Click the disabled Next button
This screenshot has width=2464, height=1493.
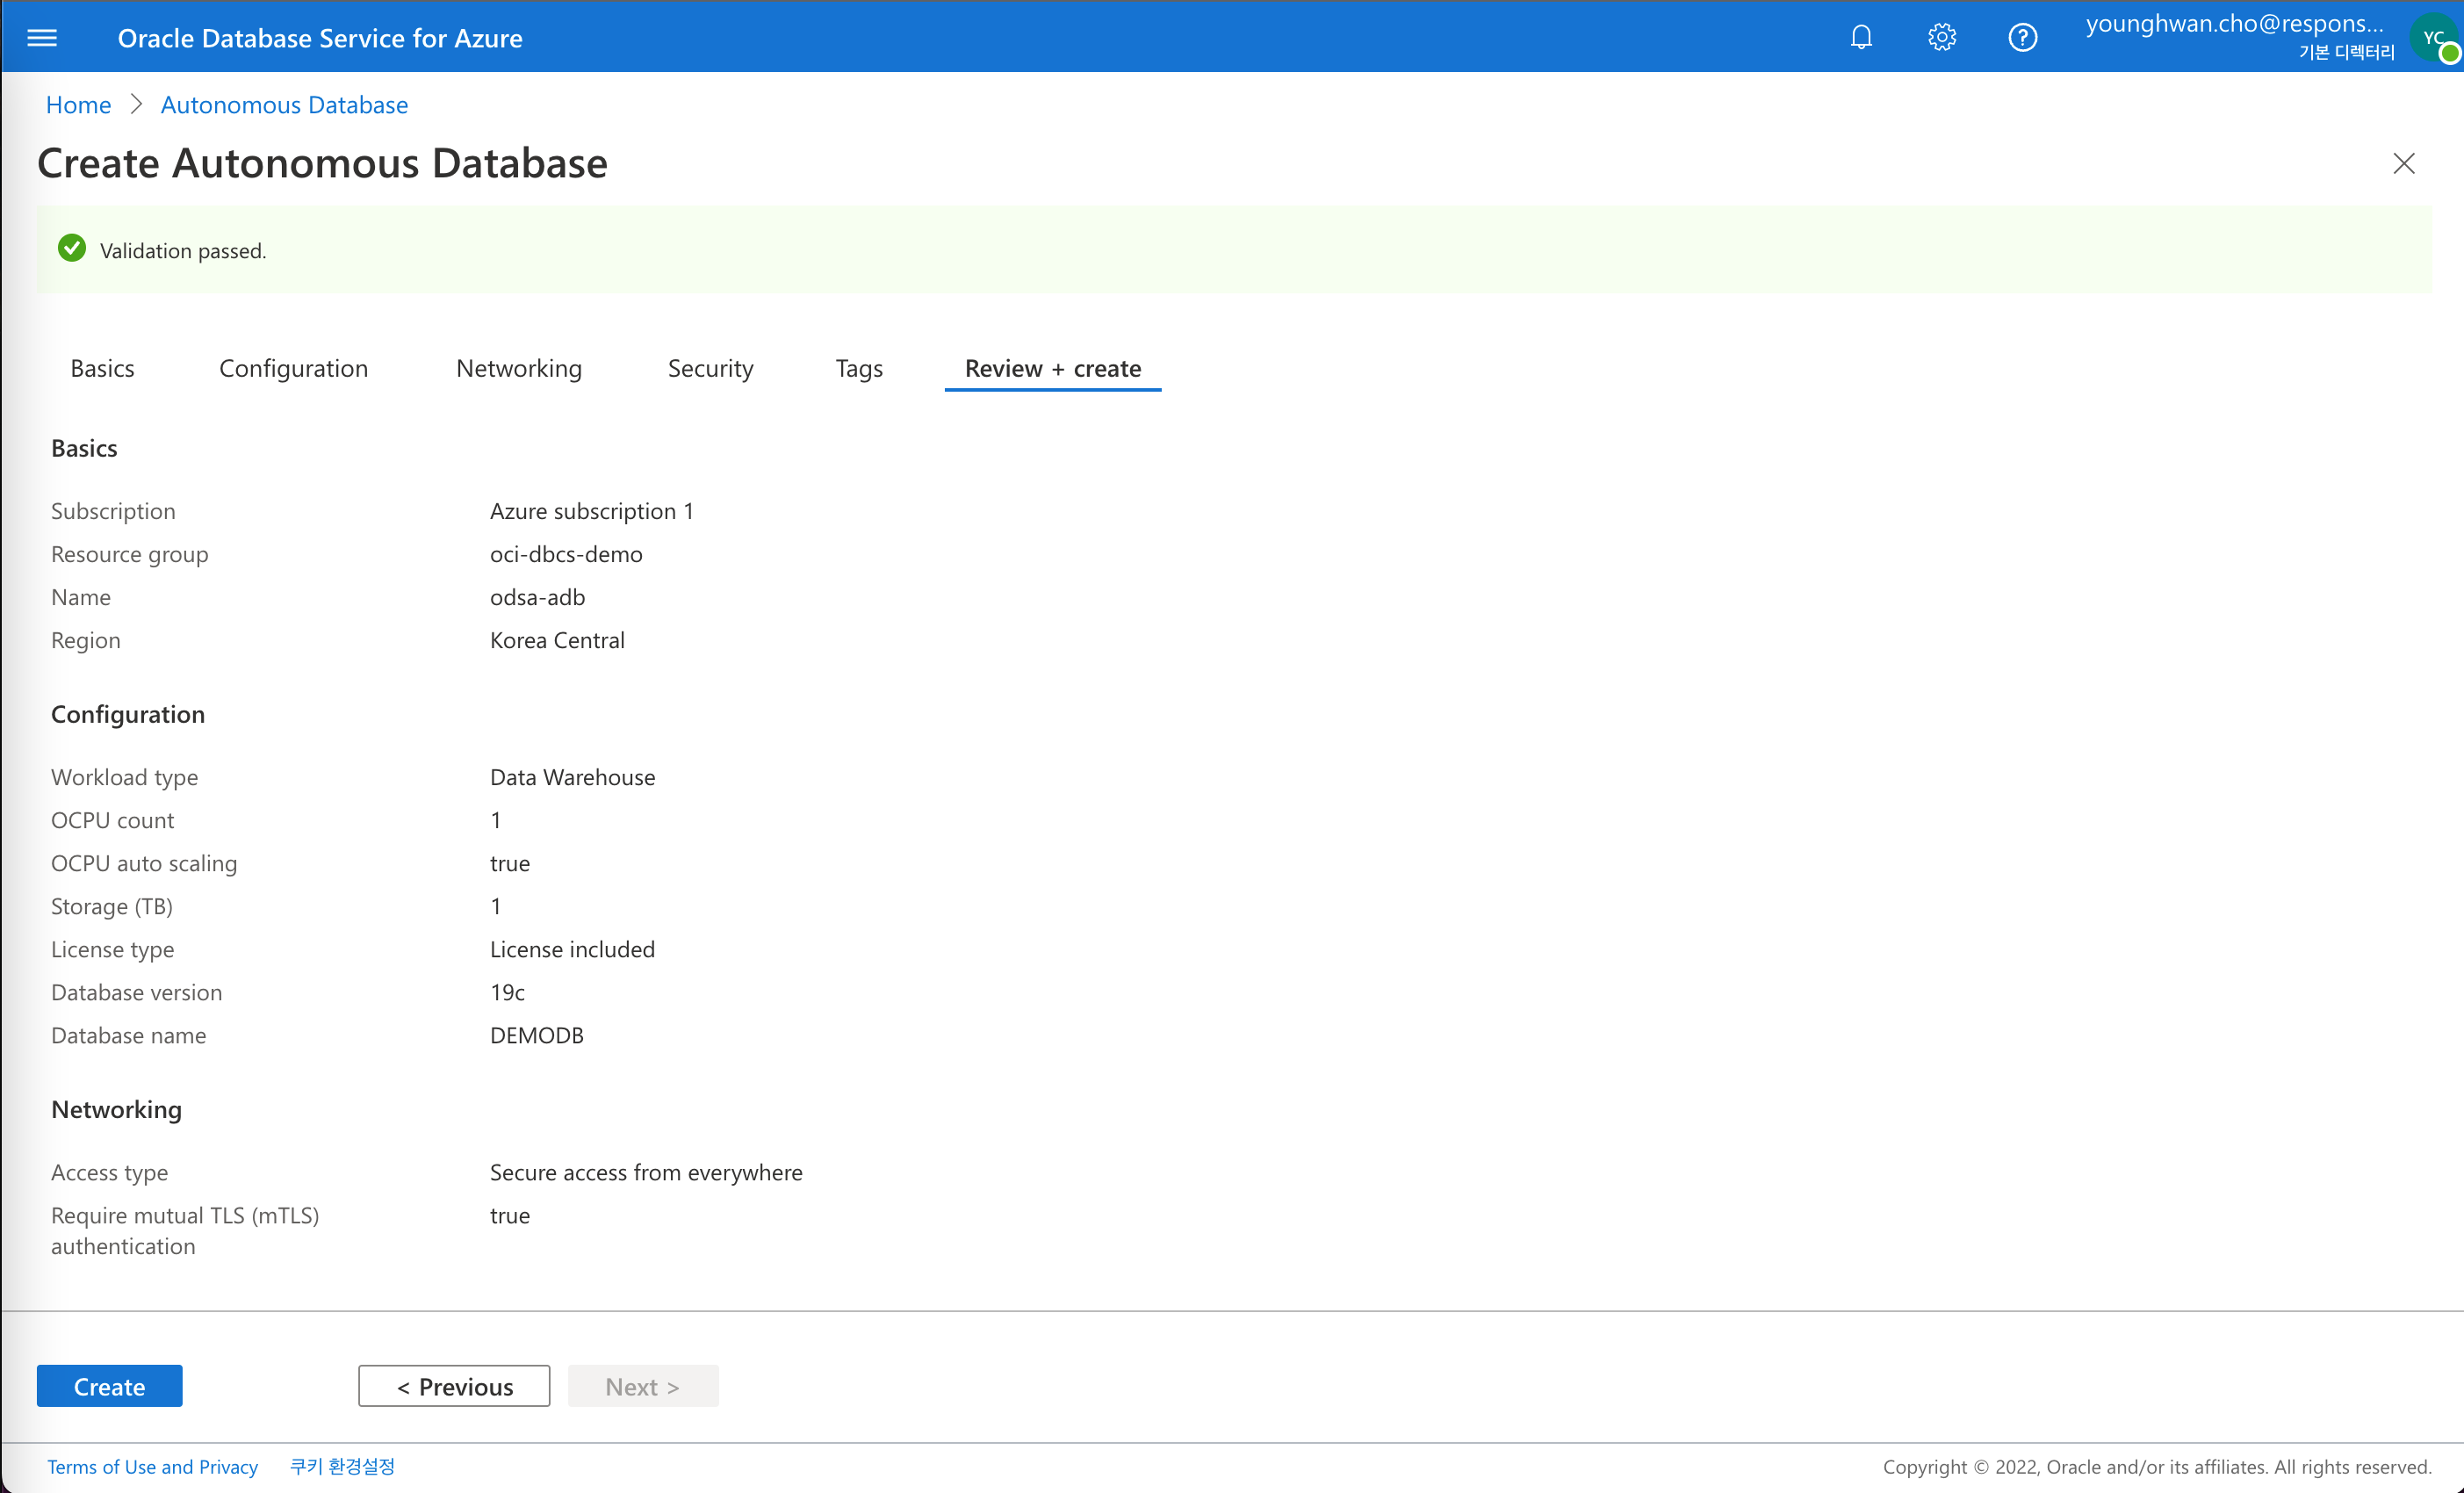pyautogui.click(x=643, y=1386)
